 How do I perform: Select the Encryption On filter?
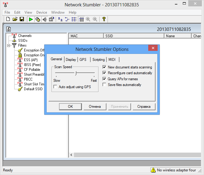point(34,55)
